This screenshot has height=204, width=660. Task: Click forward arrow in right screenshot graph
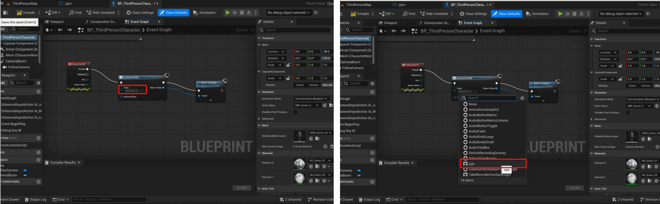403,31
